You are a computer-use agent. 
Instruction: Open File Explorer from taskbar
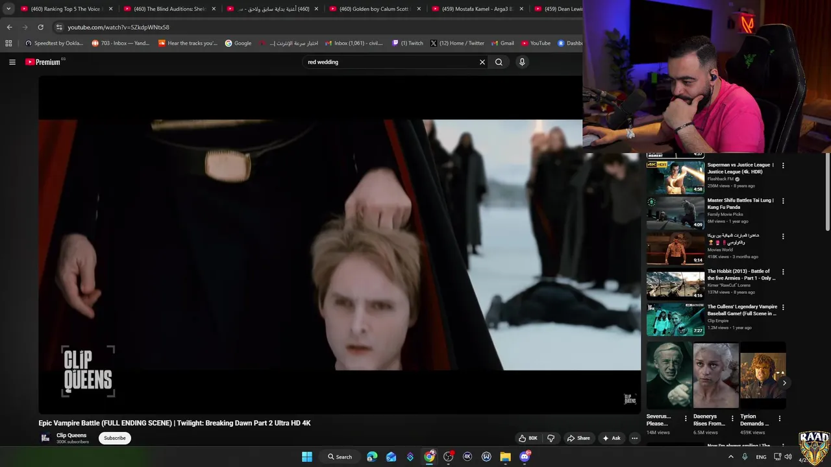tap(505, 457)
